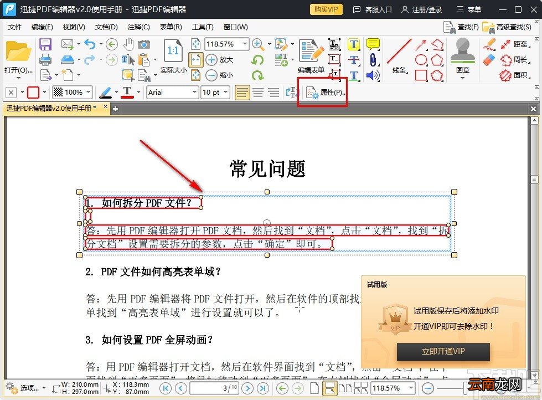This screenshot has height=400, width=542.
Task: Open the 100% opacity dropdown
Action: (89, 93)
